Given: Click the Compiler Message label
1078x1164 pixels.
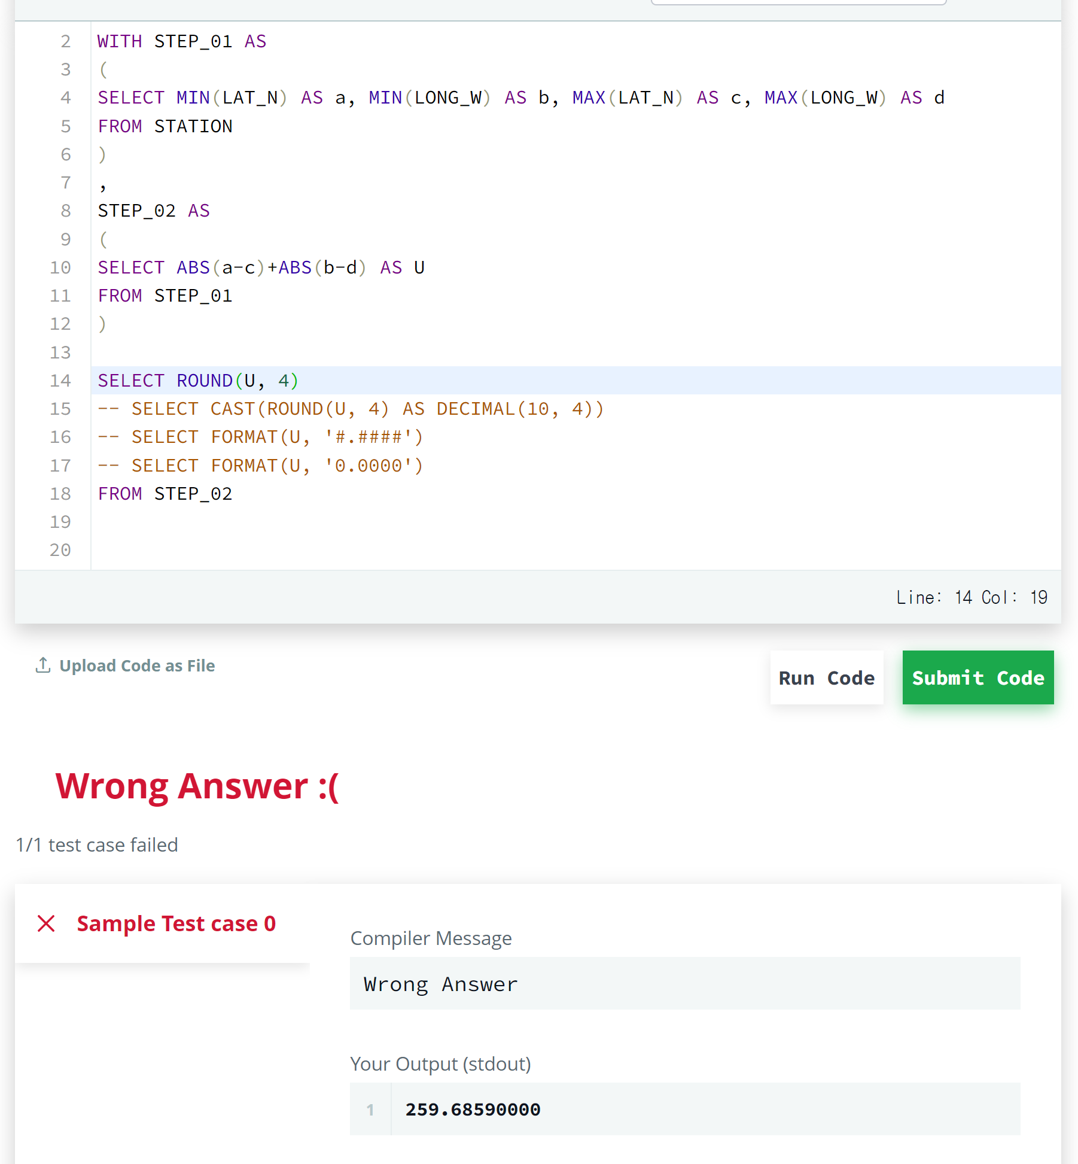Looking at the screenshot, I should tap(431, 938).
